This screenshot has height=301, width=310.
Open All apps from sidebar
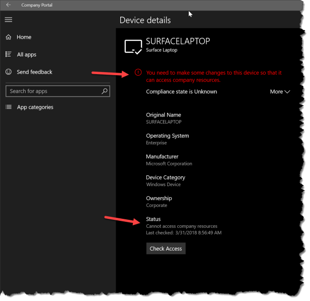pos(27,54)
